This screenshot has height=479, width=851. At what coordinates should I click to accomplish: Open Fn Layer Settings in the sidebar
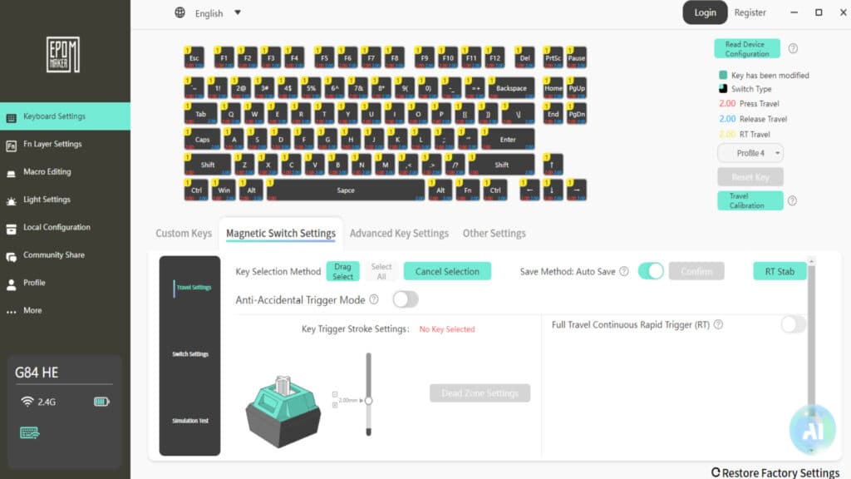pyautogui.click(x=52, y=144)
